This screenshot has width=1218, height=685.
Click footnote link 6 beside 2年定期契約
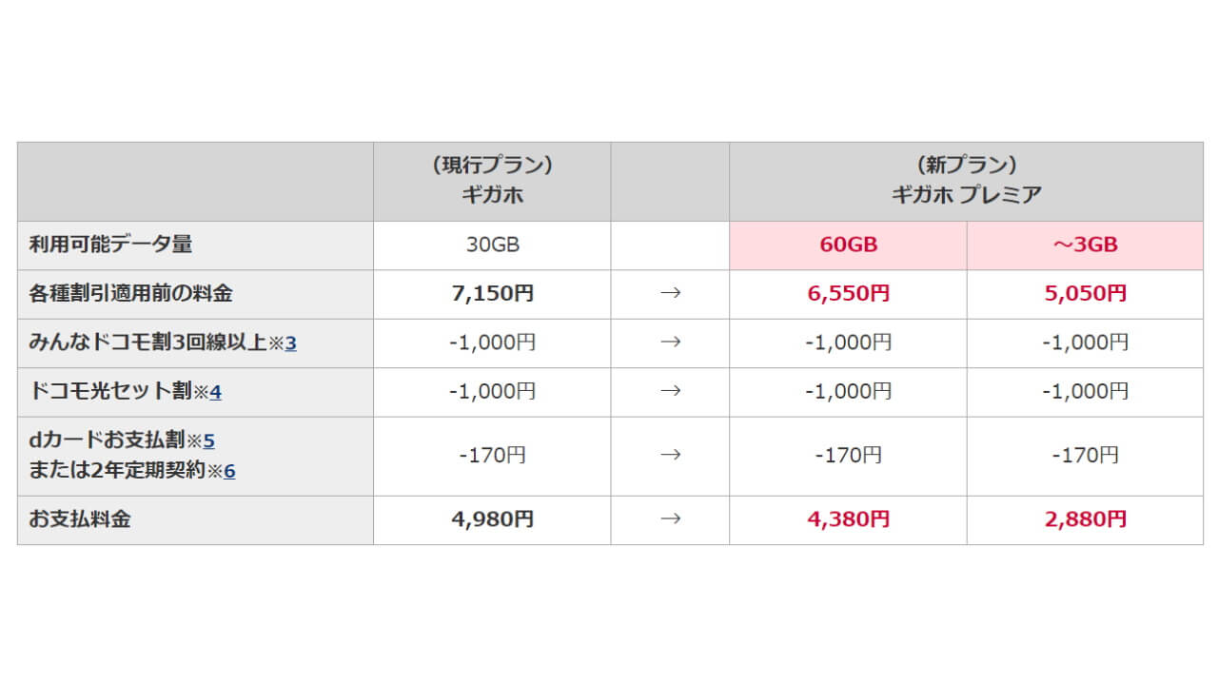pyautogui.click(x=229, y=470)
